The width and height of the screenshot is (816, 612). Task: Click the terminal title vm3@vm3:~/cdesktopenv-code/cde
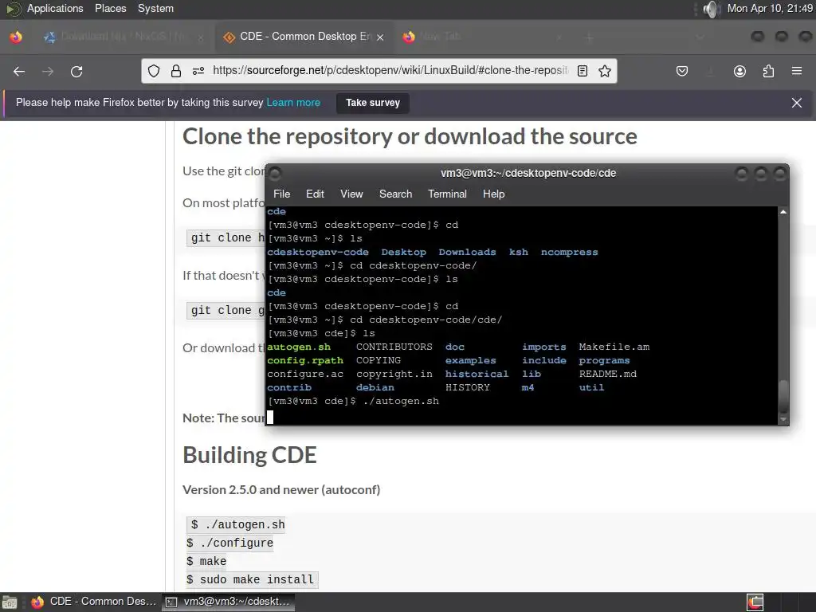click(528, 173)
